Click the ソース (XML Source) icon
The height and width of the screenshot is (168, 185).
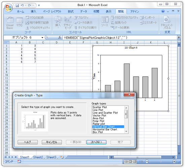coord(105,21)
